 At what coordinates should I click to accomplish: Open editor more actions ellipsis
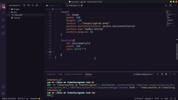(x=174, y=6)
